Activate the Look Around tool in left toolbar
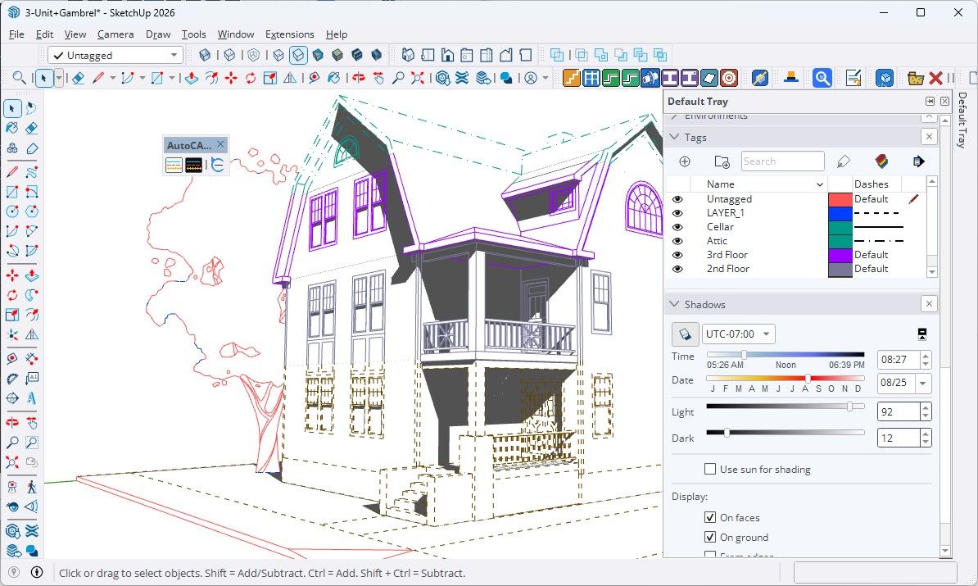This screenshot has height=586, width=978. pyautogui.click(x=11, y=507)
